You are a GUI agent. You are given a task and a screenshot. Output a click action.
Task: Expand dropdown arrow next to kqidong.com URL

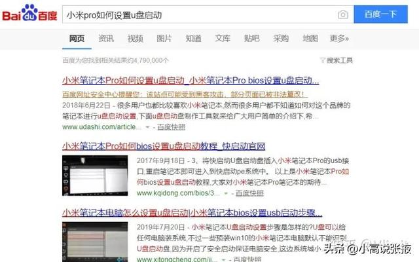(226, 193)
